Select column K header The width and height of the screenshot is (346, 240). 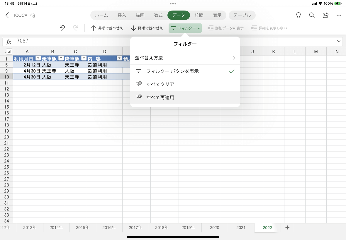[x=274, y=52]
